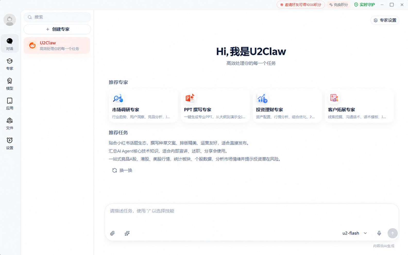The width and height of the screenshot is (408, 255).
Task: Click the U2Claw orange robot icon
Action: point(32,45)
